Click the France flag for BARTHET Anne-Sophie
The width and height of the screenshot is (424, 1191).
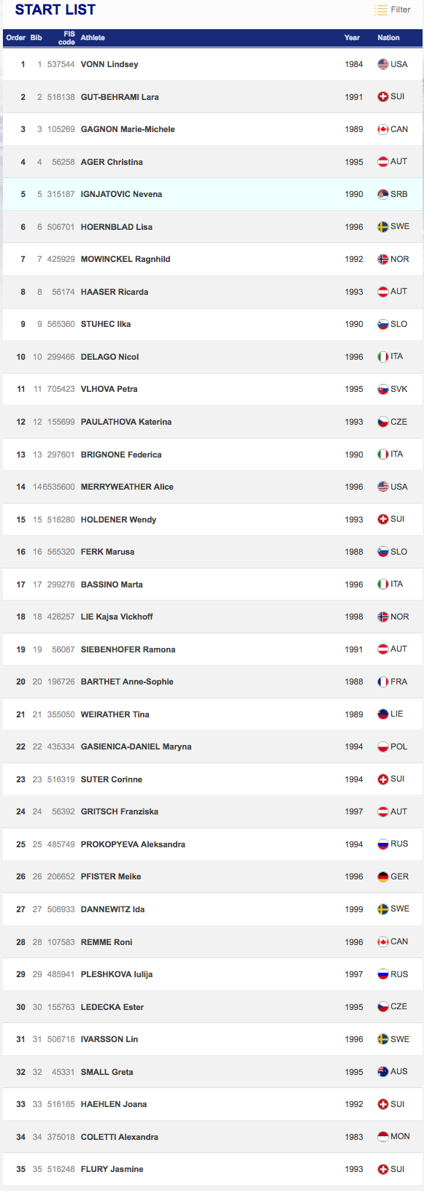[x=383, y=682]
